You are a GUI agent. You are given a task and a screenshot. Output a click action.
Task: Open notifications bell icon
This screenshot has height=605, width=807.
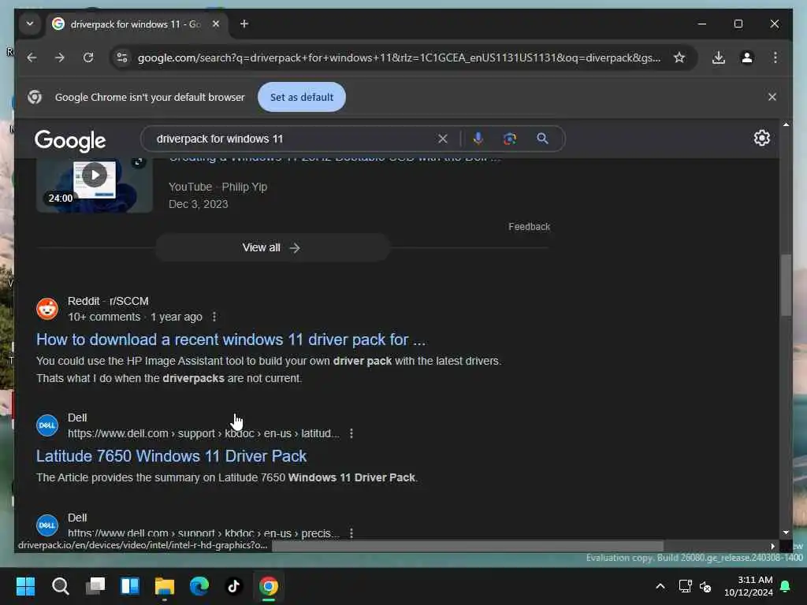pyautogui.click(x=786, y=586)
